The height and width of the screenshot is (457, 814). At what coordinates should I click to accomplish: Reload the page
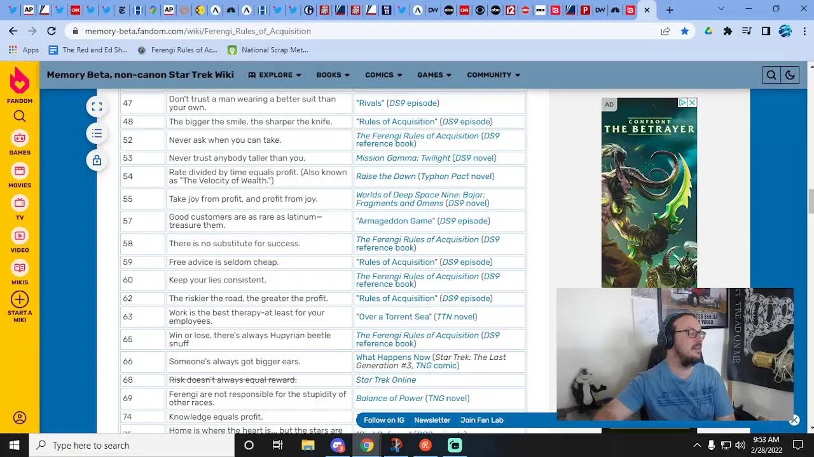(x=52, y=30)
